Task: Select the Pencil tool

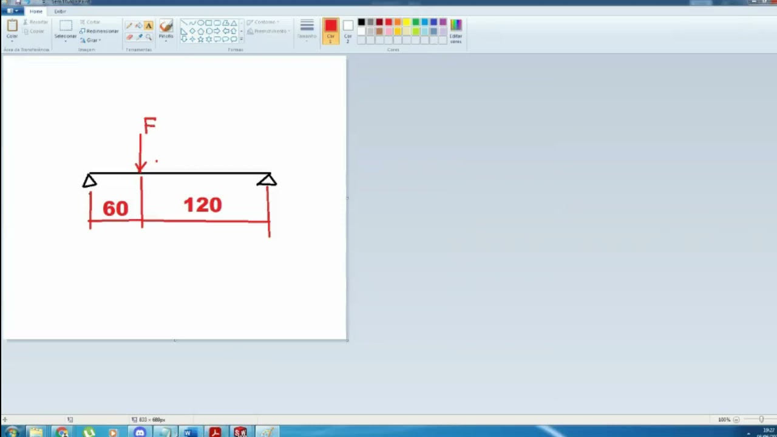Action: [129, 25]
